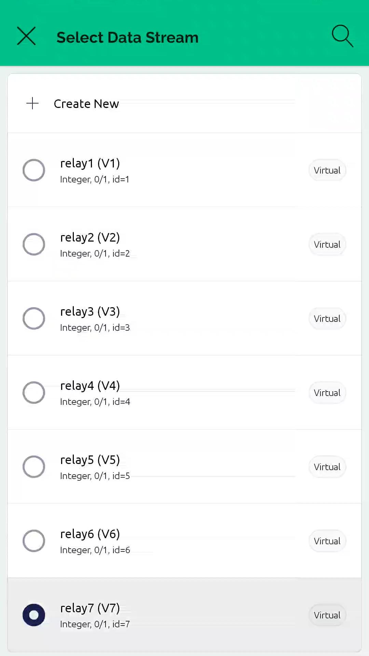The image size is (369, 656).
Task: Tap the Virtual tag on relay5 row
Action: tap(327, 467)
